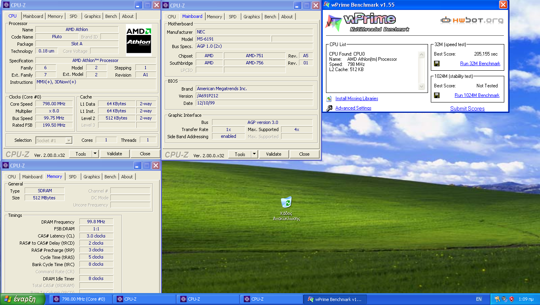This screenshot has width=540, height=305.
Task: Click the Close button in the Mainboard window
Action: pos(304,154)
